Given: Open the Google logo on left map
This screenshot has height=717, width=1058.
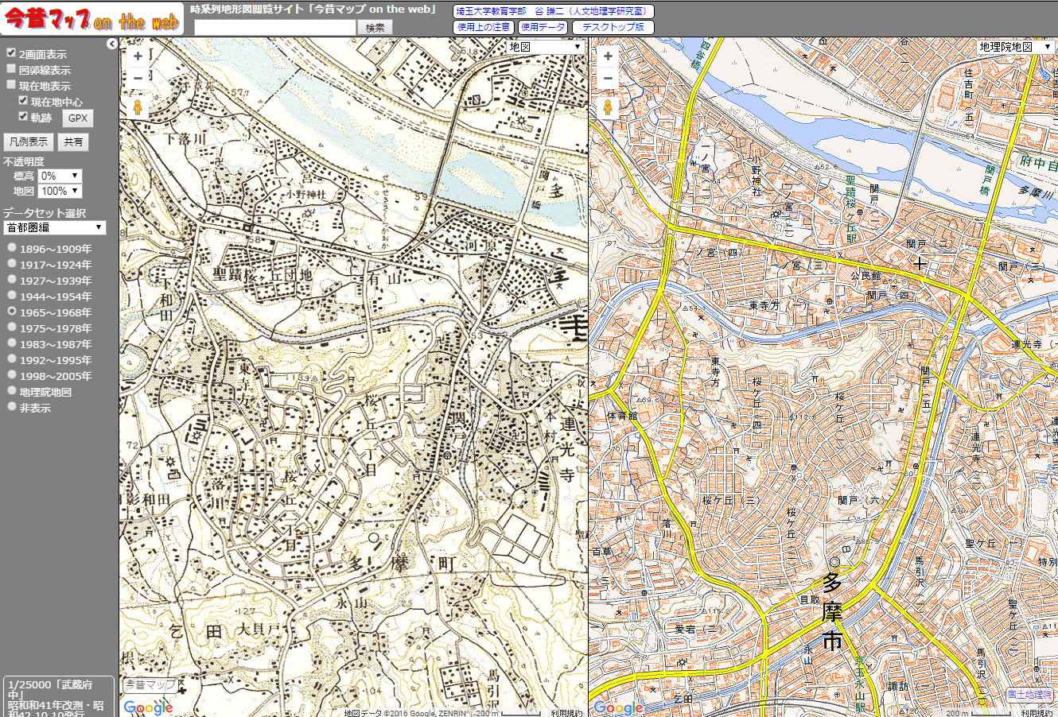Looking at the screenshot, I should point(148,707).
